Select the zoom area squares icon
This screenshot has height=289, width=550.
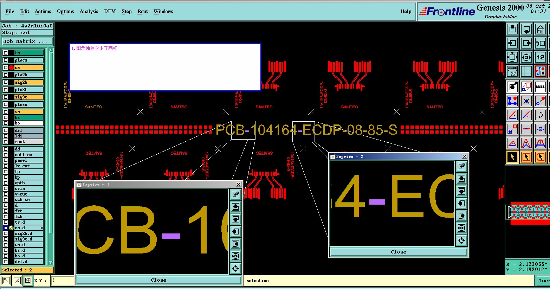click(x=526, y=86)
